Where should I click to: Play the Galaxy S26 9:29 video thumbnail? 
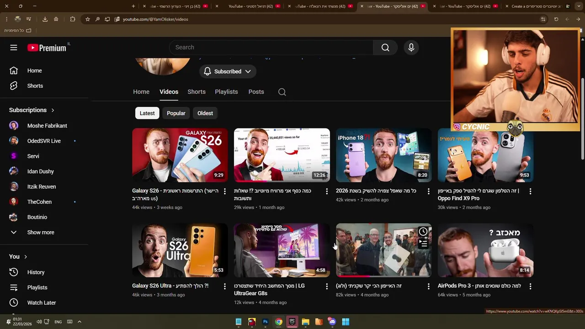(x=180, y=155)
